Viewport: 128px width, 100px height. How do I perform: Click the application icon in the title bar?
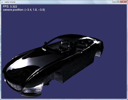click(x=2, y=2)
